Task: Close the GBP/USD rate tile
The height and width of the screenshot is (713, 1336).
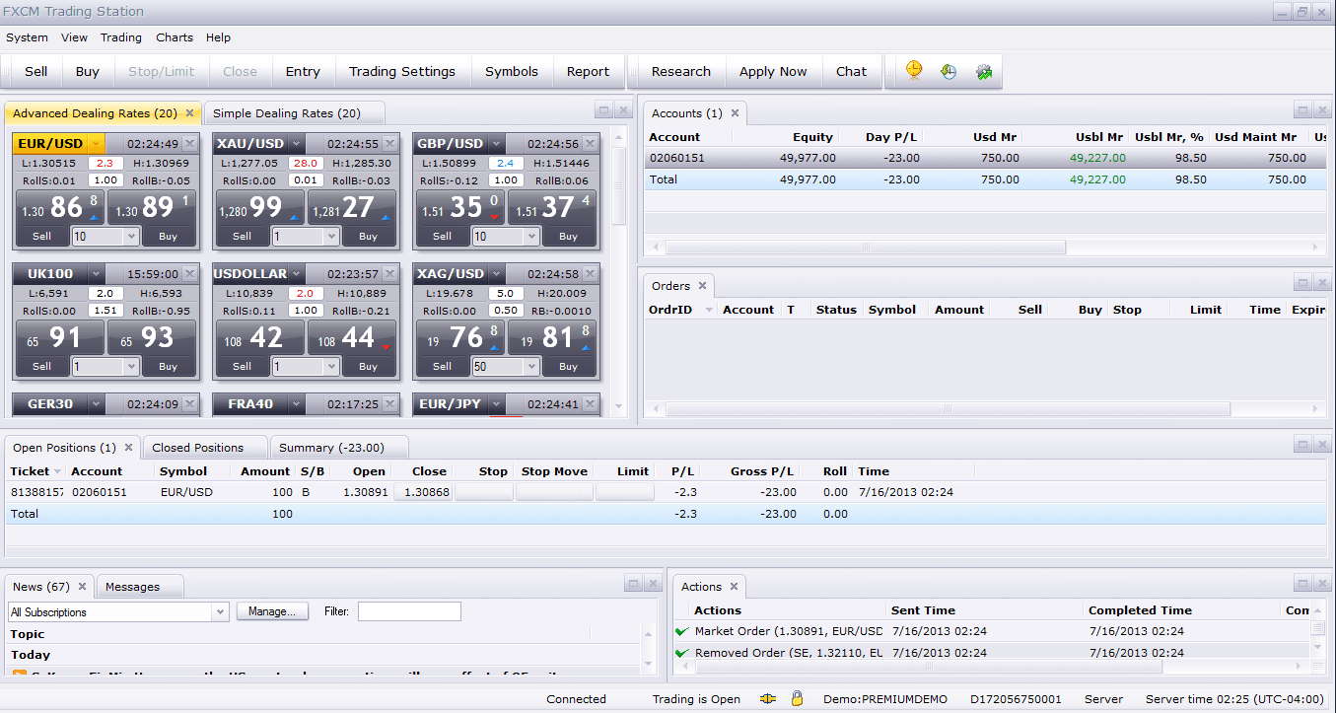Action: pyautogui.click(x=591, y=144)
